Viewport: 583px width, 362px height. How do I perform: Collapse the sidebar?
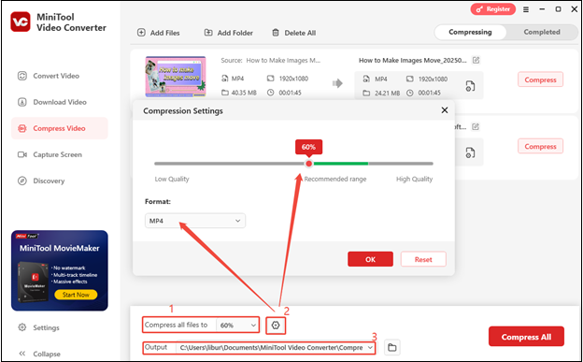click(39, 354)
